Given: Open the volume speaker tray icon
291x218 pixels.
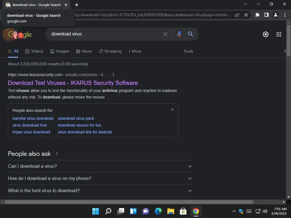Looking at the screenshot, I should coord(265,211).
